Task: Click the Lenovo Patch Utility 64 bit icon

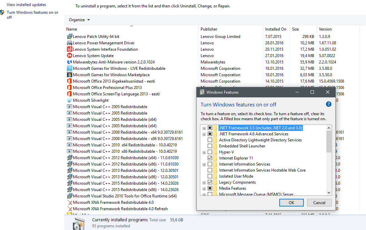Action: 69,36
